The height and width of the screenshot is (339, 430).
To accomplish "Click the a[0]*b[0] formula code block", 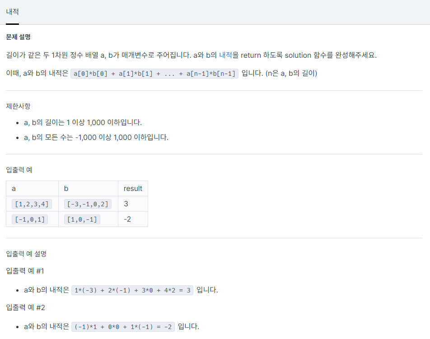I will tap(154, 74).
